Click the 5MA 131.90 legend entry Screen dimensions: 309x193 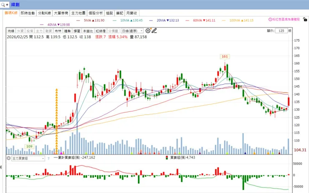91,20
